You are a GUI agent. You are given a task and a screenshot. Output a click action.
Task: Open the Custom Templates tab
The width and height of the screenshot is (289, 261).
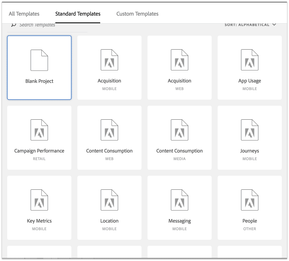[x=137, y=14]
